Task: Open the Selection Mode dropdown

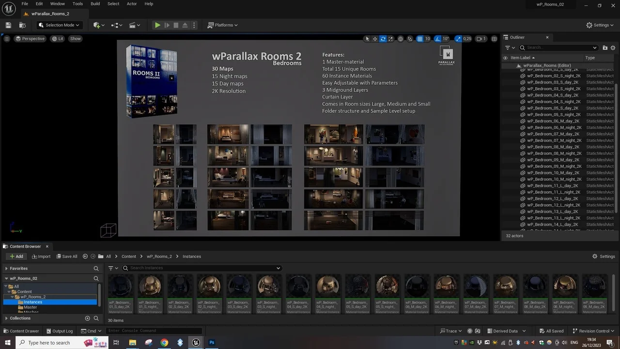Action: [59, 25]
